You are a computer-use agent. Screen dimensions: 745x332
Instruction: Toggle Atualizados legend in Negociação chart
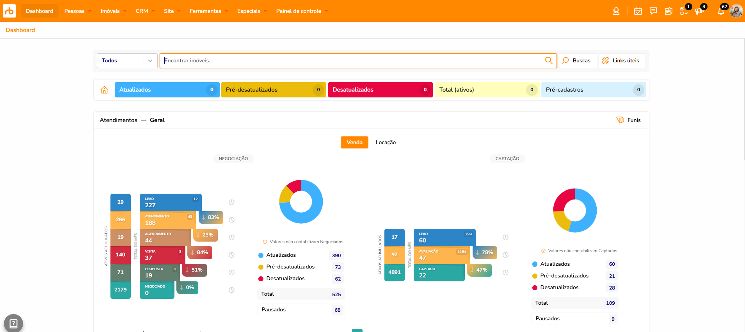(x=281, y=255)
